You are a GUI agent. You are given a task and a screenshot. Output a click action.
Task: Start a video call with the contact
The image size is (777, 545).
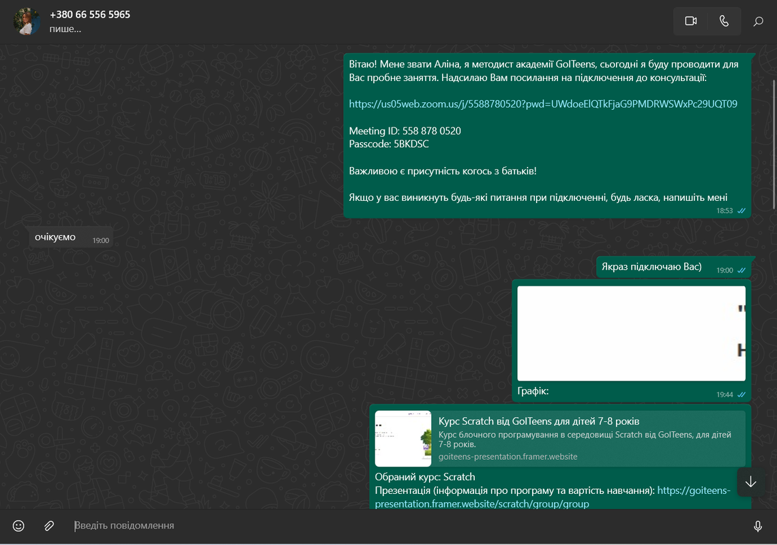click(690, 21)
